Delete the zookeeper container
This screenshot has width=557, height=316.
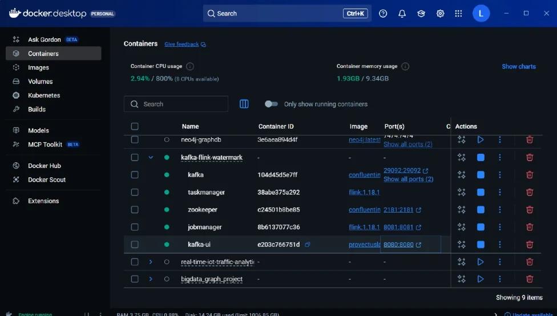click(529, 210)
